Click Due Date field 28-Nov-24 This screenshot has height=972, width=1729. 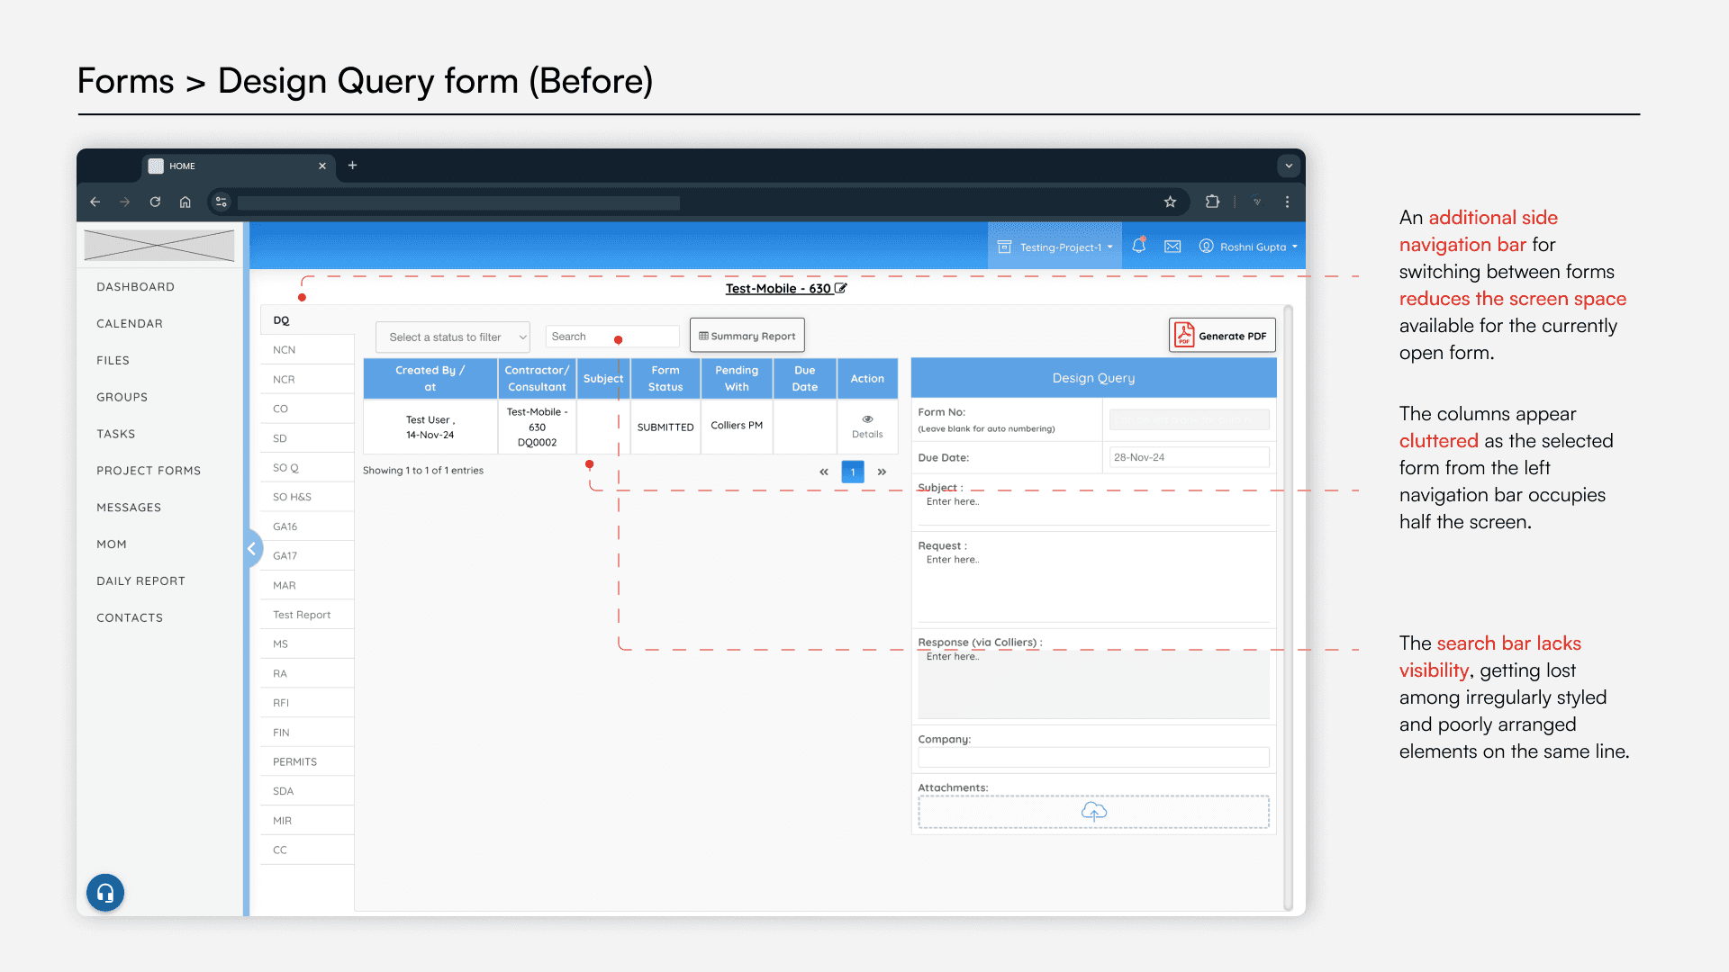(1189, 457)
